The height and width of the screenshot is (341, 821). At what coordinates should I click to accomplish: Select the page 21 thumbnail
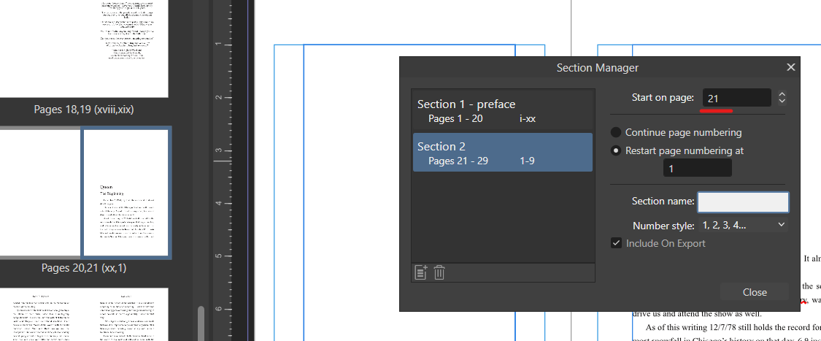(x=126, y=192)
